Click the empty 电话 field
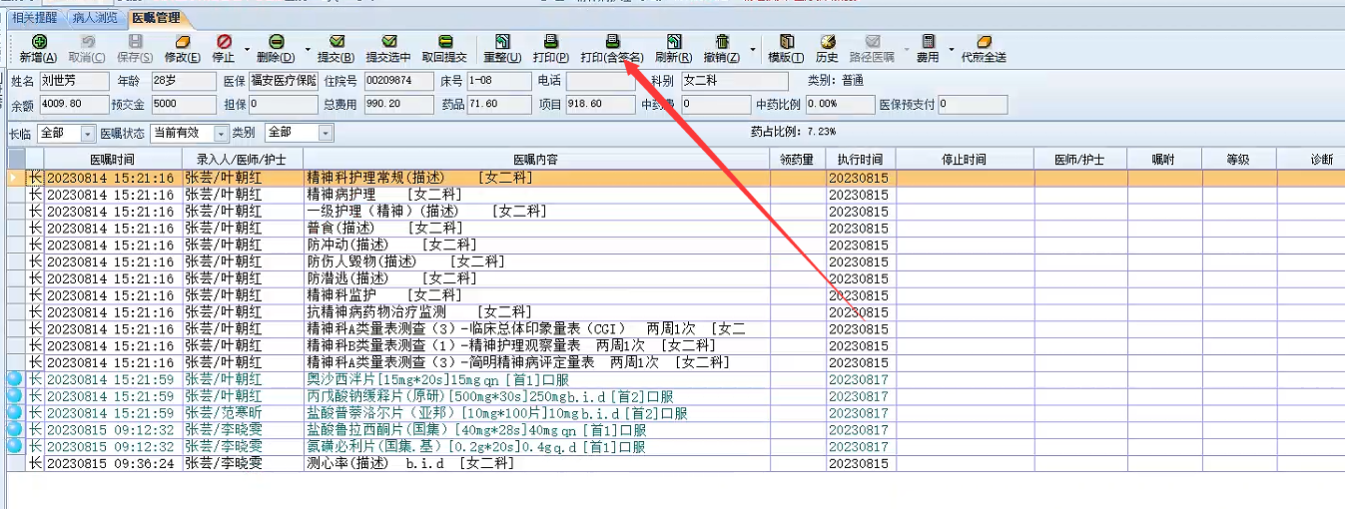The width and height of the screenshot is (1345, 509). click(x=600, y=81)
